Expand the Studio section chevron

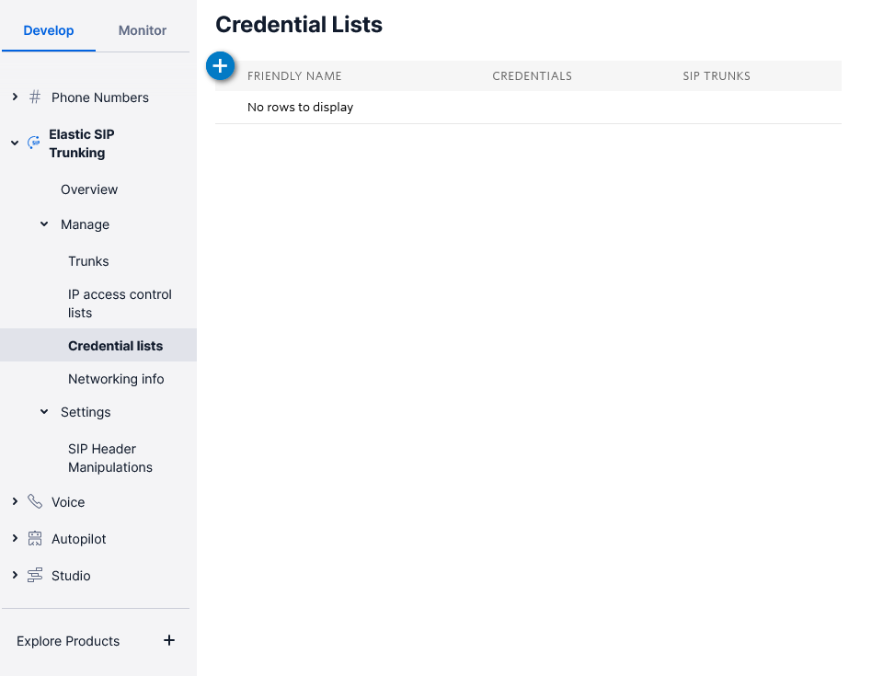tap(16, 575)
